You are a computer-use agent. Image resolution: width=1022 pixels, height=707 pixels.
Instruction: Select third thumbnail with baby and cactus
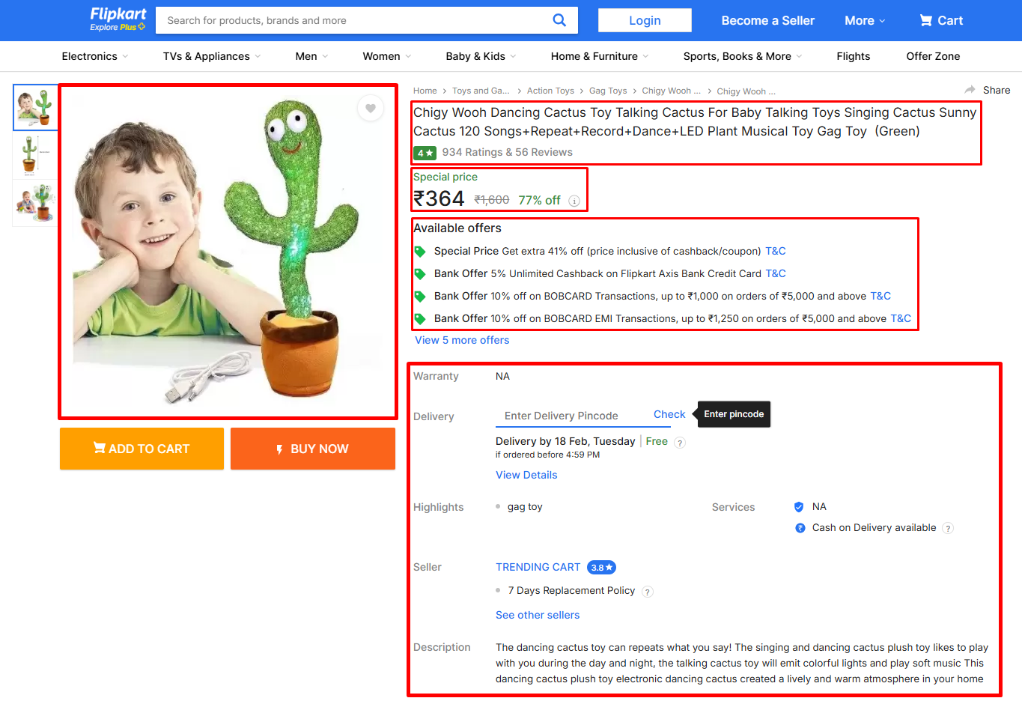tap(35, 202)
